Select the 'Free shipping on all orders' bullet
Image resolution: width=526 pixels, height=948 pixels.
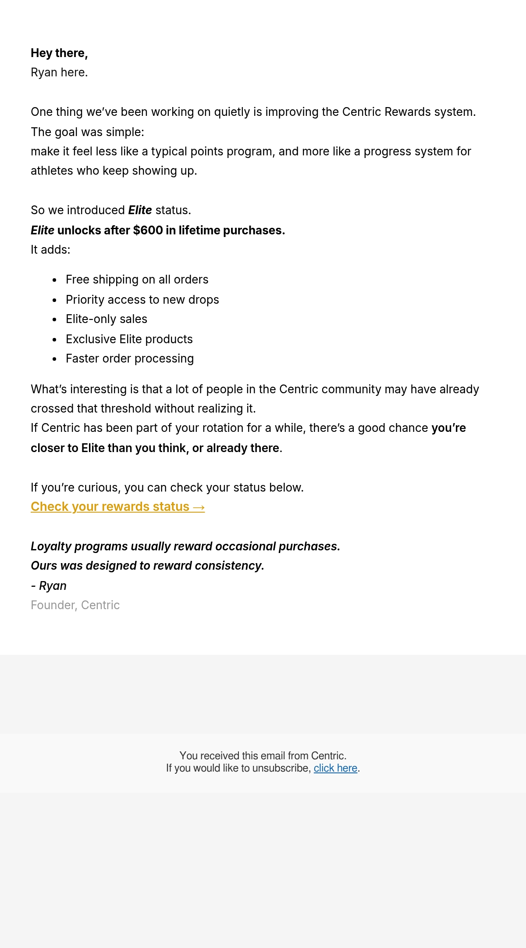coord(137,280)
